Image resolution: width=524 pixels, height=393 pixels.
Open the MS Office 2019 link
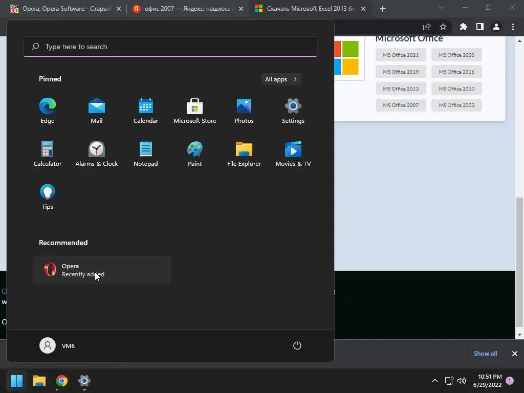click(401, 72)
